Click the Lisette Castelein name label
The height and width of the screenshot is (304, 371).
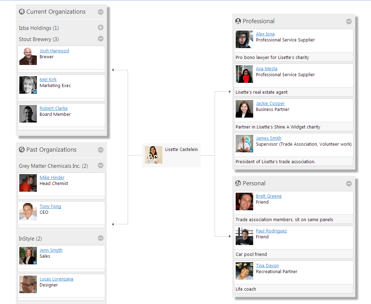coord(182,150)
